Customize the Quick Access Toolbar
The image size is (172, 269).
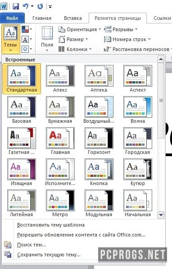pos(50,7)
